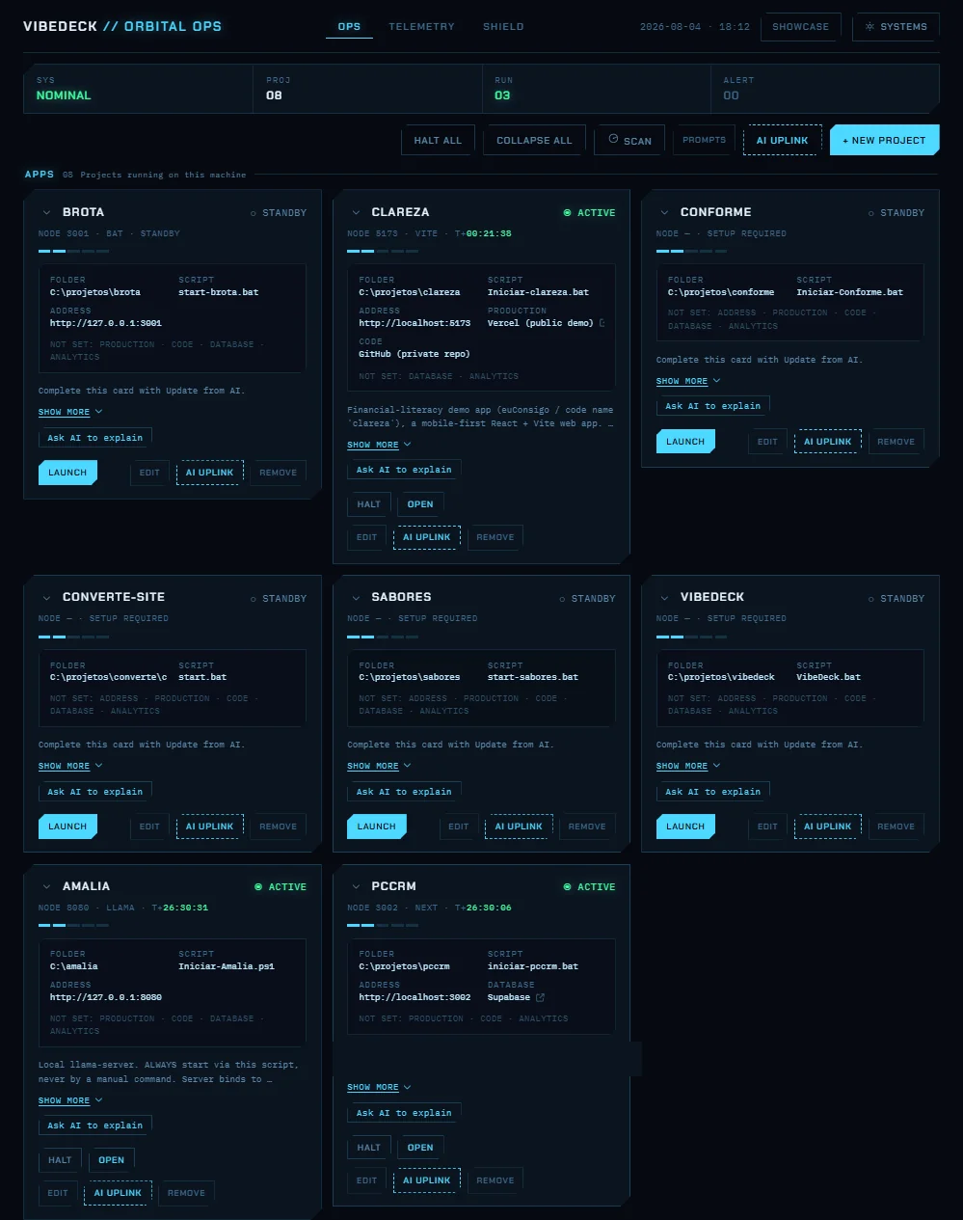Expand SHOW MORE in the AMALIA card
The image size is (963, 1220).
[x=70, y=1100]
